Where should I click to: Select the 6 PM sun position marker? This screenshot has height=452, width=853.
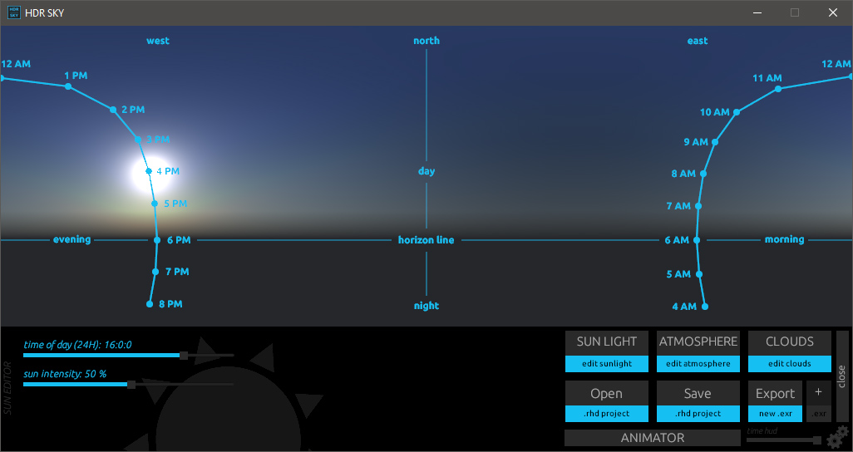[157, 240]
